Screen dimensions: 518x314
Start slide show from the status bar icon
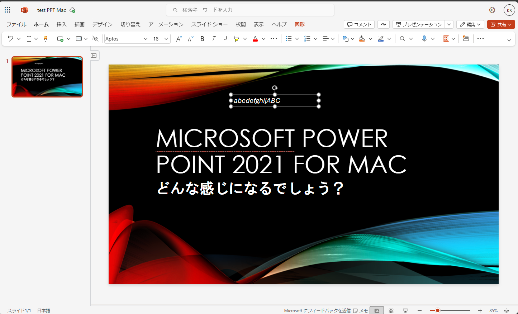(405, 310)
